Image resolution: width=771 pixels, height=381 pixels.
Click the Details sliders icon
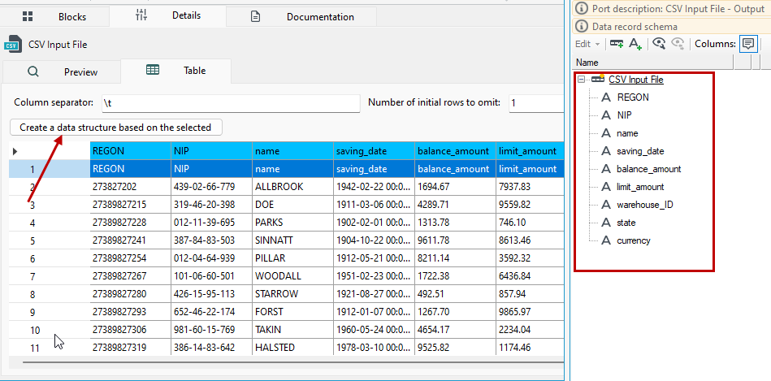pos(141,15)
